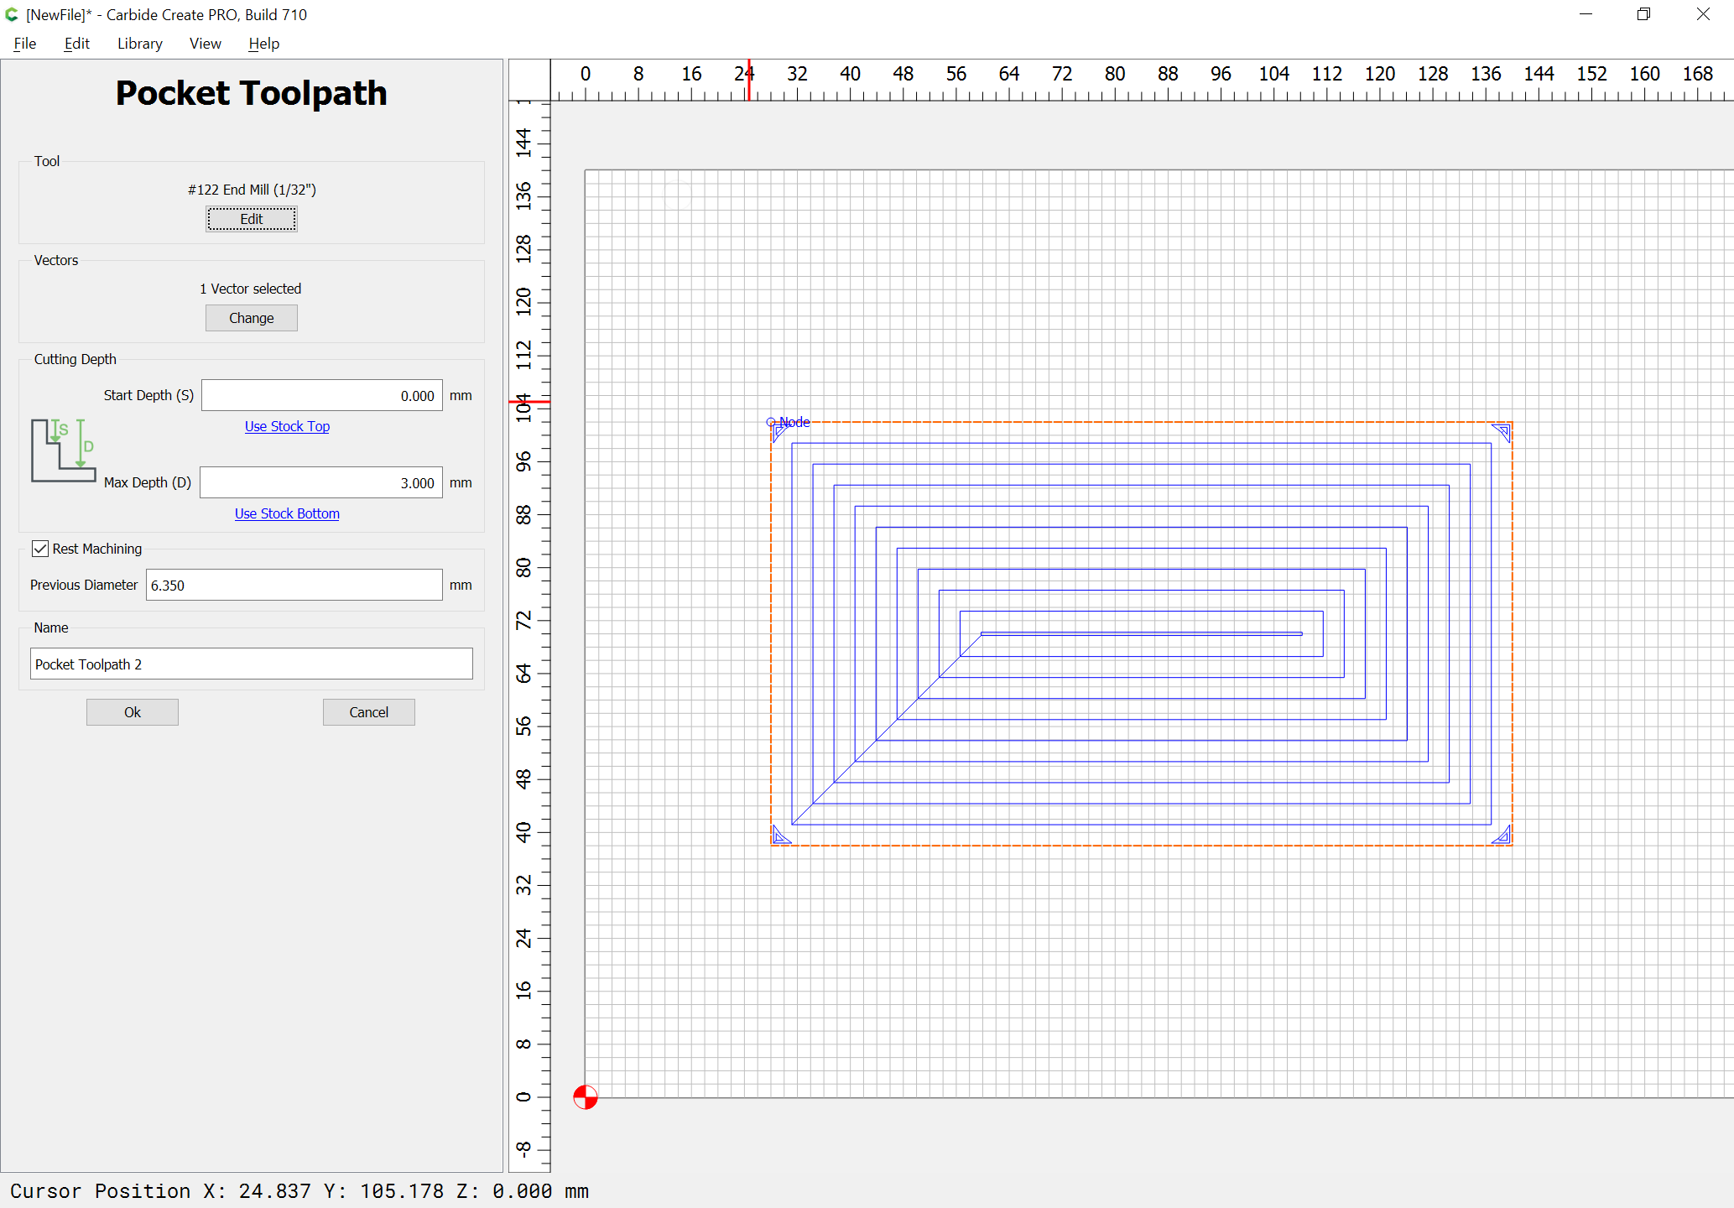Image resolution: width=1734 pixels, height=1208 pixels.
Task: Click the Max Depth input field
Action: [x=321, y=482]
